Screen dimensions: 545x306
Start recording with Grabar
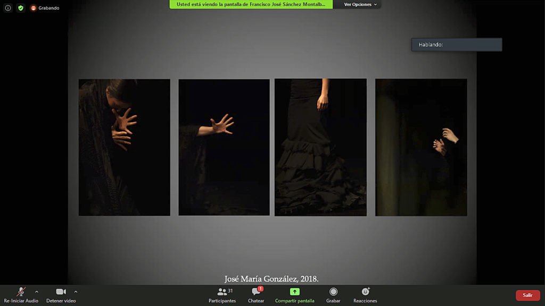[x=333, y=295]
